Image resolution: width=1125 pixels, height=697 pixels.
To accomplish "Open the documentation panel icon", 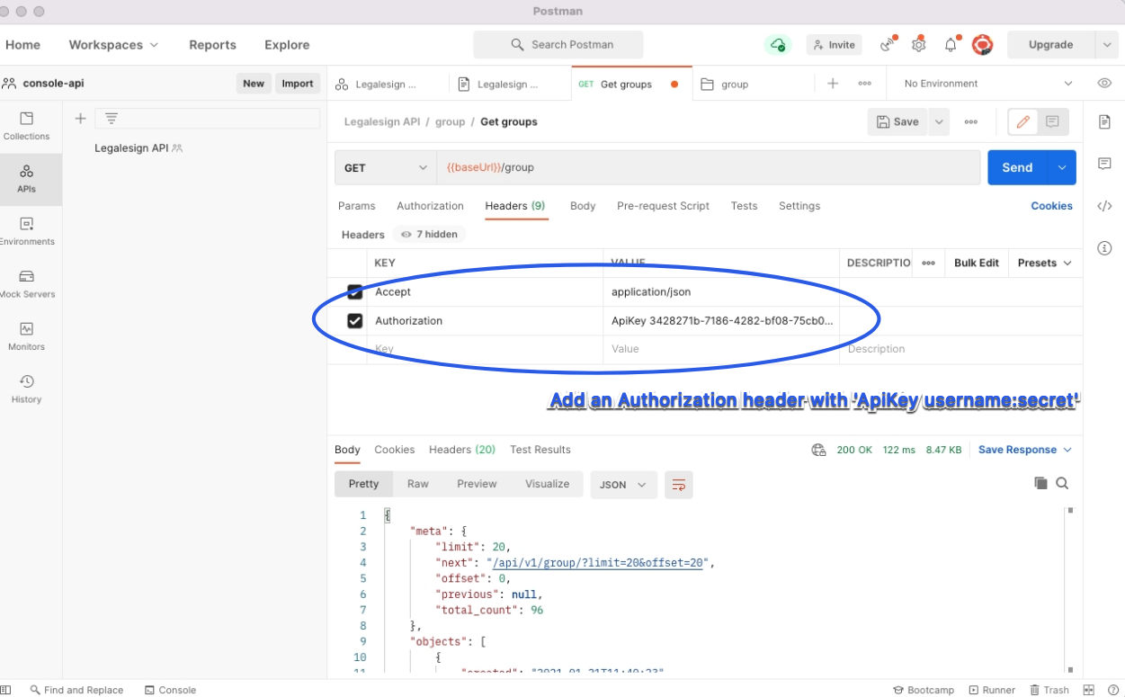I will (x=1104, y=122).
